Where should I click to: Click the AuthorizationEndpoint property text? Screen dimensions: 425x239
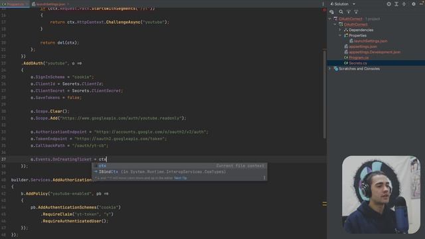point(61,132)
